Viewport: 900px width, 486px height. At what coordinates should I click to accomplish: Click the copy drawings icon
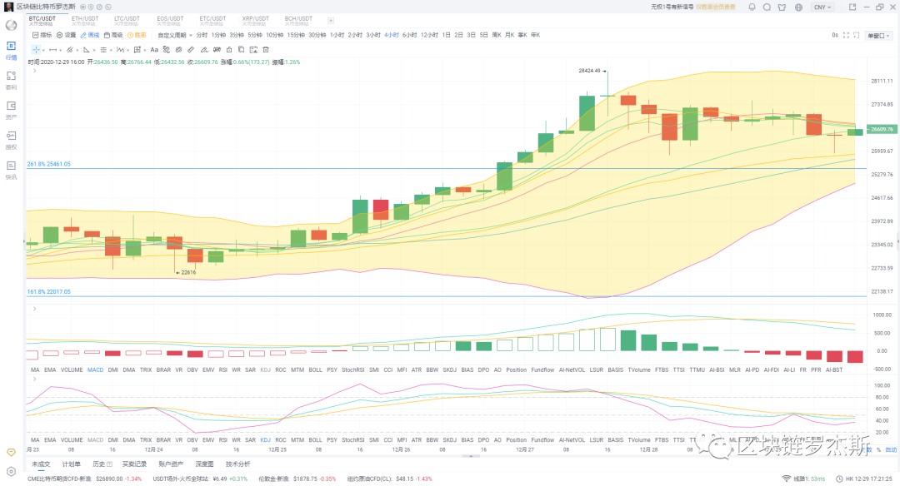(241, 50)
